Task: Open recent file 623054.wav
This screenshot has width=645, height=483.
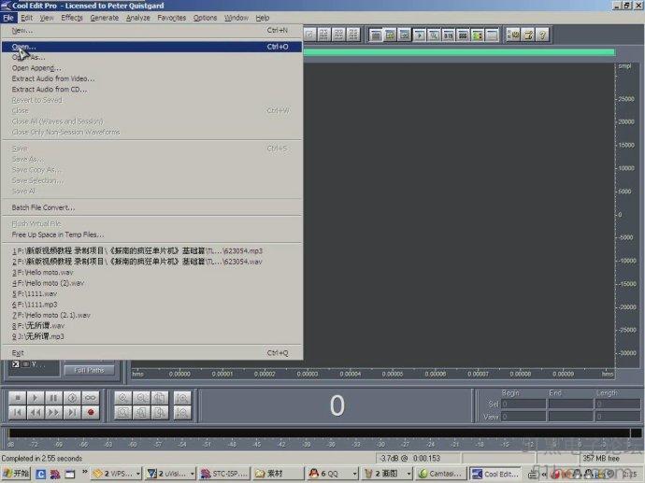Action: (151, 262)
